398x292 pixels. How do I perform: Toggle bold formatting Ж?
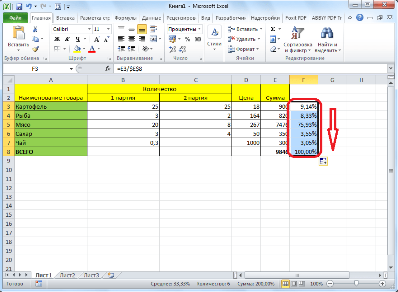pyautogui.click(x=57, y=39)
